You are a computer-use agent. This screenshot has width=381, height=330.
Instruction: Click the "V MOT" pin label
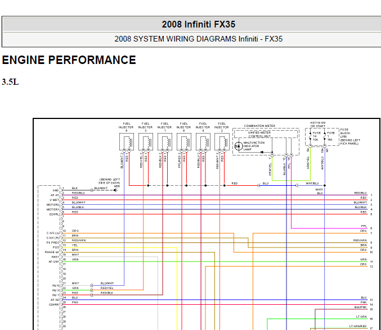click(x=55, y=200)
